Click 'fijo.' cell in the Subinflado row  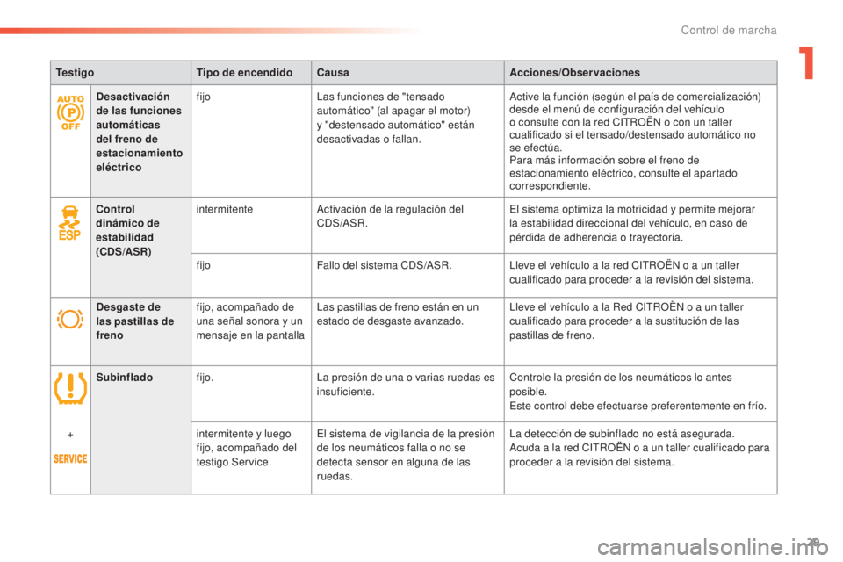click(205, 378)
